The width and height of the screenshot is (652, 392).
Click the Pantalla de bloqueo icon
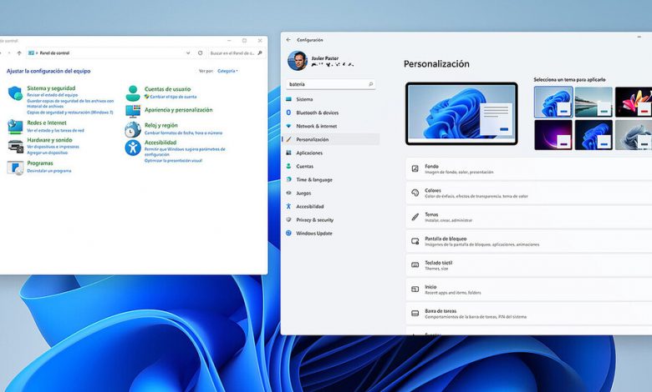[x=415, y=241]
